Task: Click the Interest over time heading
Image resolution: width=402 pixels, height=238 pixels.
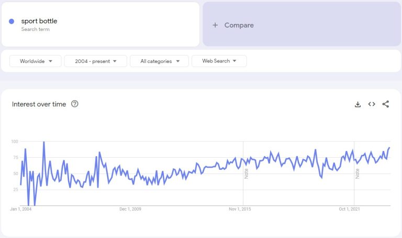Action: point(39,104)
